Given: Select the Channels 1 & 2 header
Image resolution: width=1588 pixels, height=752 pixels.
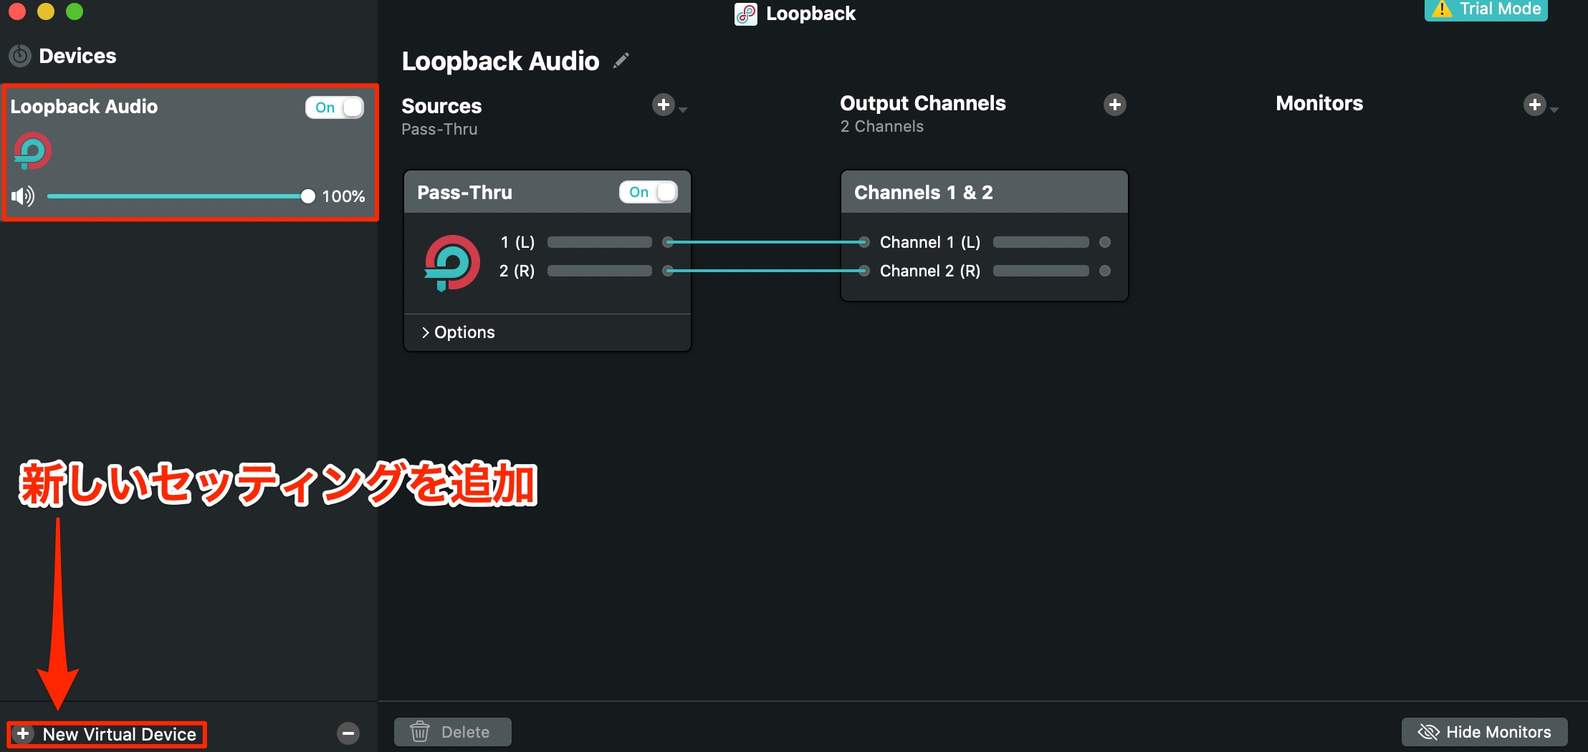Looking at the screenshot, I should [x=985, y=192].
